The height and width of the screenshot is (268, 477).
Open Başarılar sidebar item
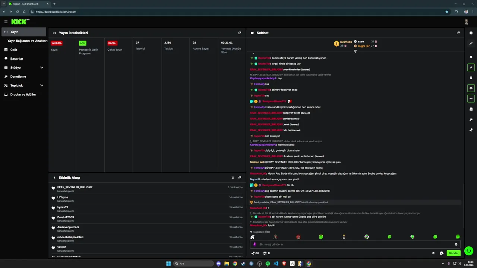[x=24, y=59]
